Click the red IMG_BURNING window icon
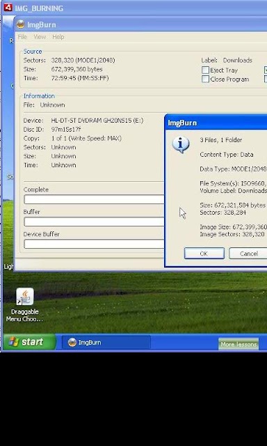The width and height of the screenshot is (267, 446). [x=8, y=8]
